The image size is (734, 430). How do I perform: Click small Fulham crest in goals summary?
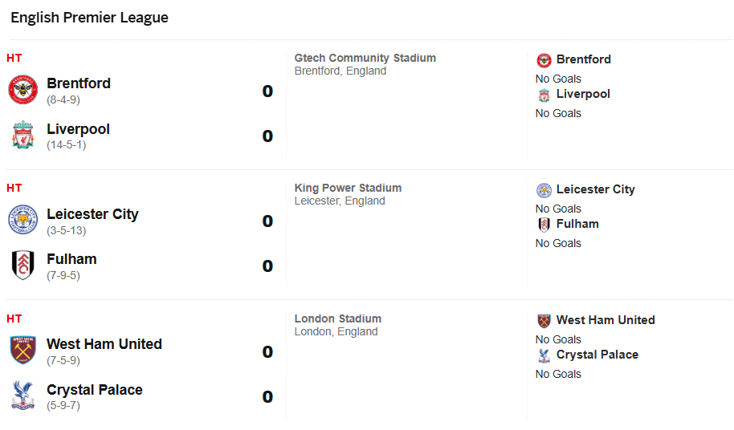tap(544, 225)
